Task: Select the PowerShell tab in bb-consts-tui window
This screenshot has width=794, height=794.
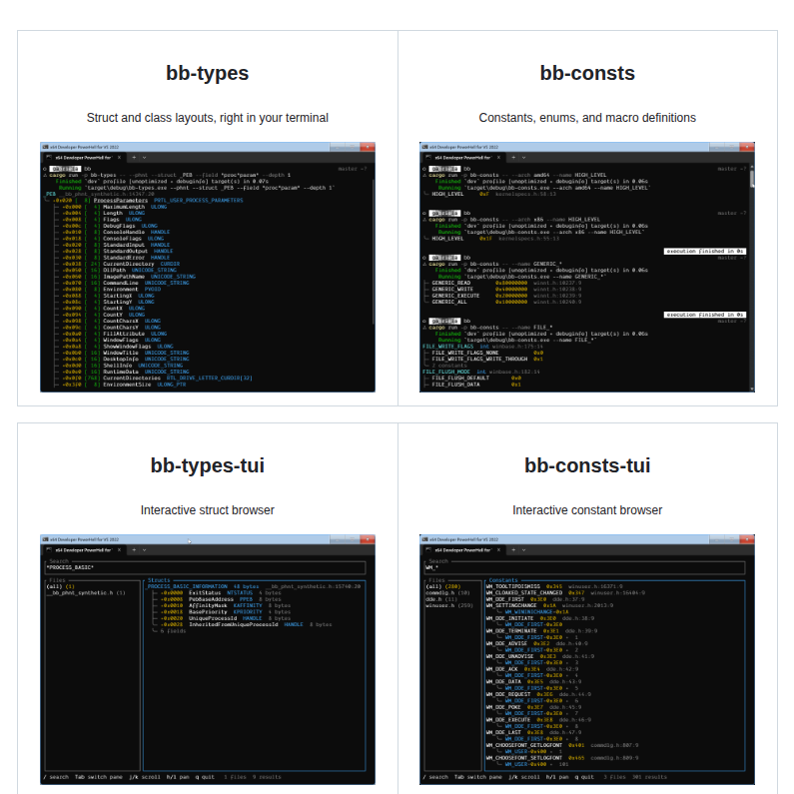Action: [464, 550]
